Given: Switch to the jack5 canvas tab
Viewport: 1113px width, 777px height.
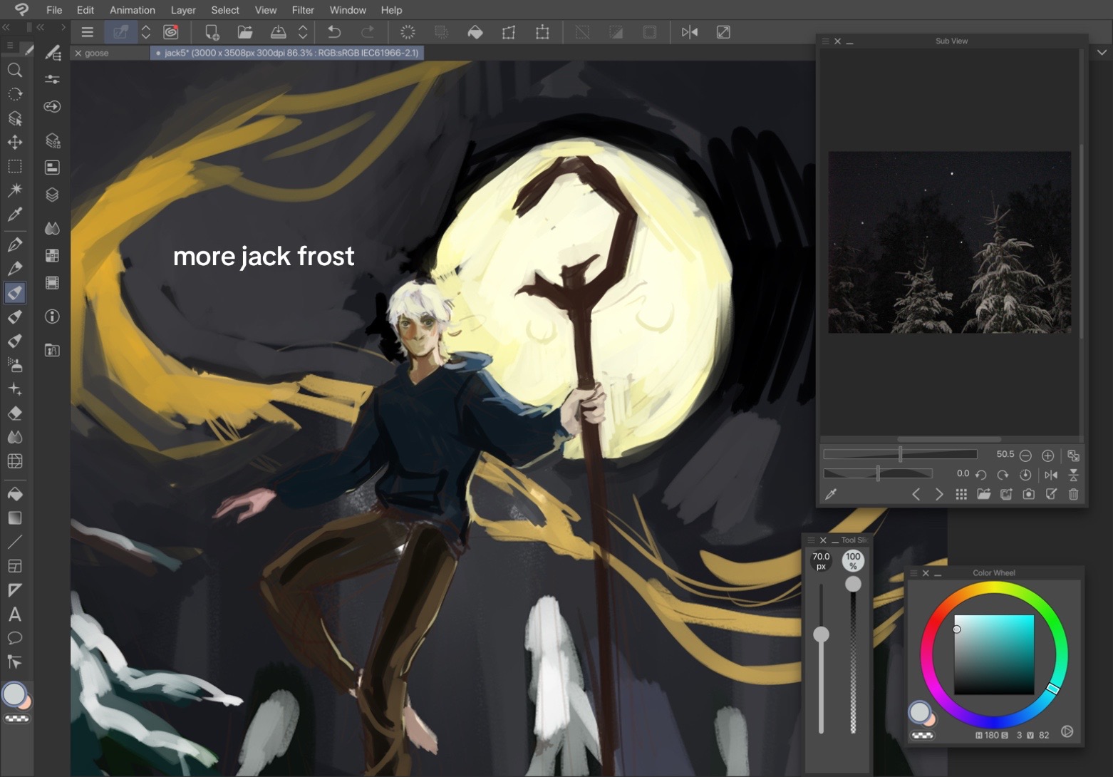Looking at the screenshot, I should [x=287, y=53].
